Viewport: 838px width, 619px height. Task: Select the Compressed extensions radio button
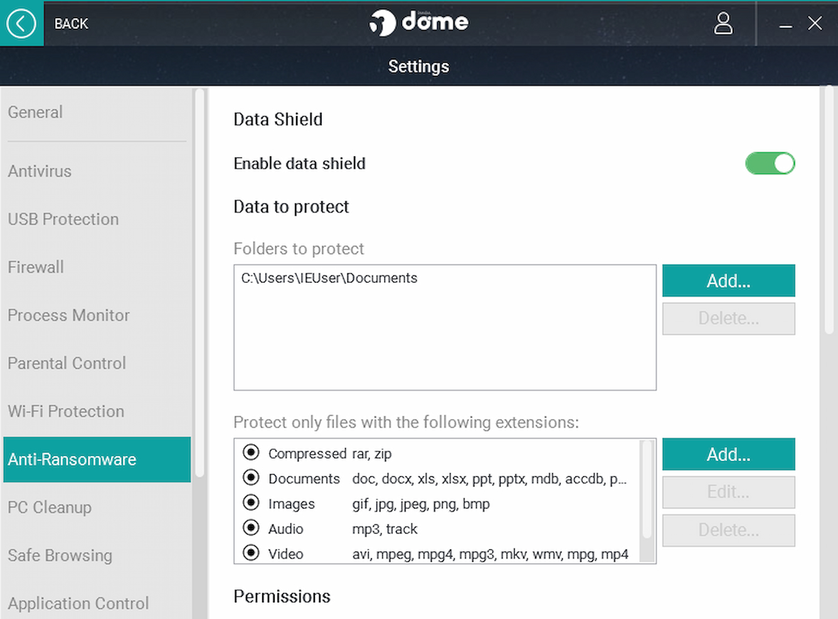[x=251, y=452]
